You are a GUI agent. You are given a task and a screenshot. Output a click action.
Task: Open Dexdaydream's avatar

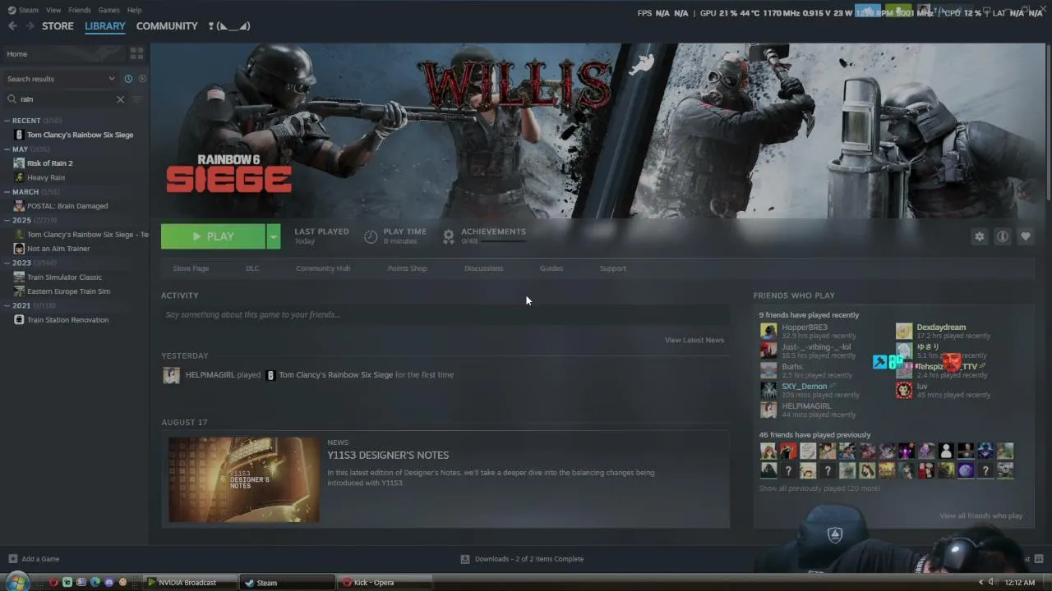(x=904, y=331)
